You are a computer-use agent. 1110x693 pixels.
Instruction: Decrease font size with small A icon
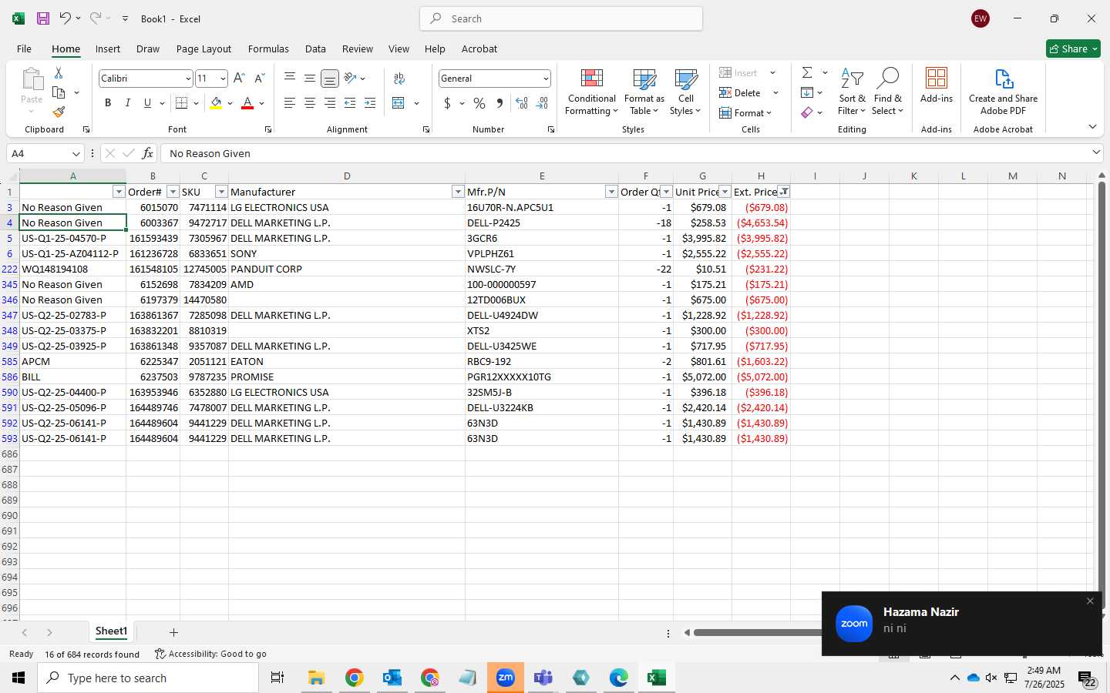coord(259,79)
